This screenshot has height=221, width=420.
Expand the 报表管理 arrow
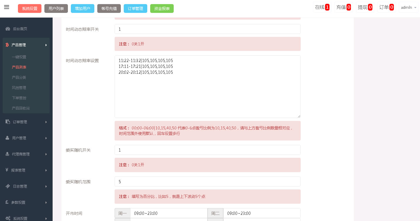click(x=46, y=170)
